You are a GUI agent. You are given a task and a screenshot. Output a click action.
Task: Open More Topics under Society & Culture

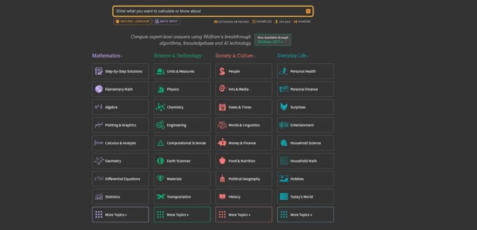click(244, 215)
